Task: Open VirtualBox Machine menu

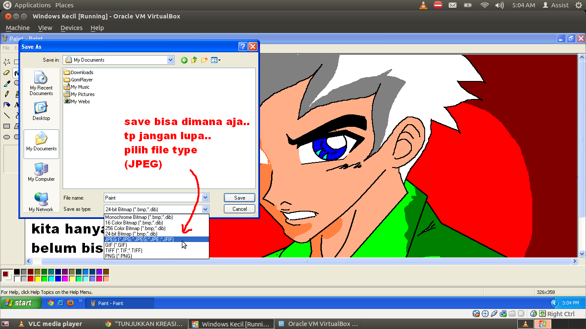Action: [18, 28]
